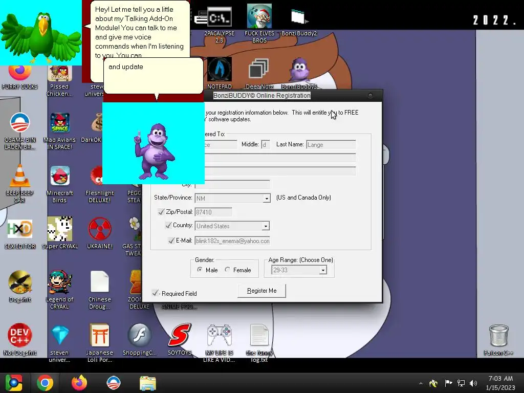The height and width of the screenshot is (393, 524).
Task: Select the Female gender radio button
Action: pos(228,269)
